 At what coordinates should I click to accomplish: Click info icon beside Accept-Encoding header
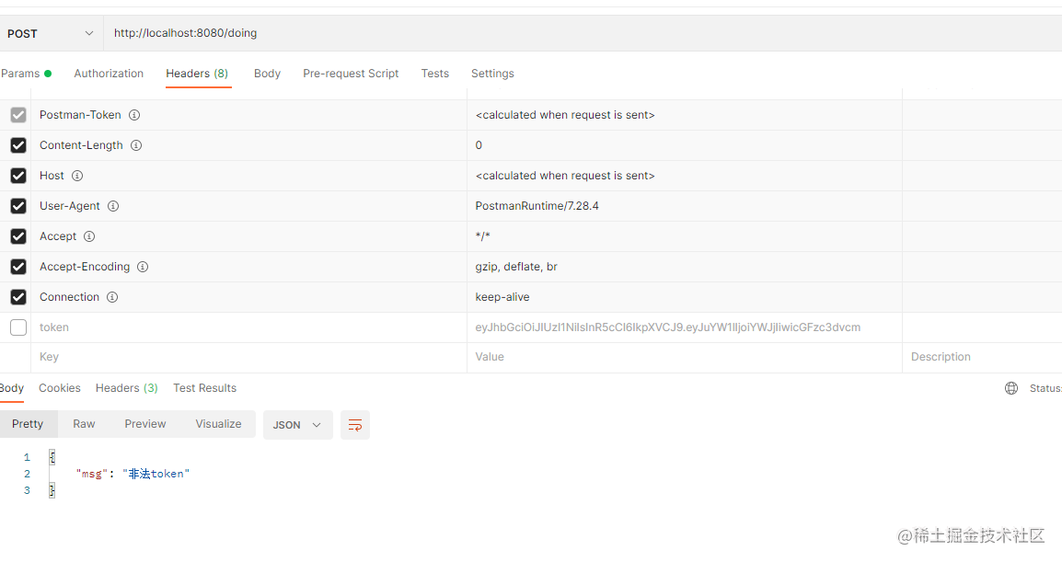(143, 267)
